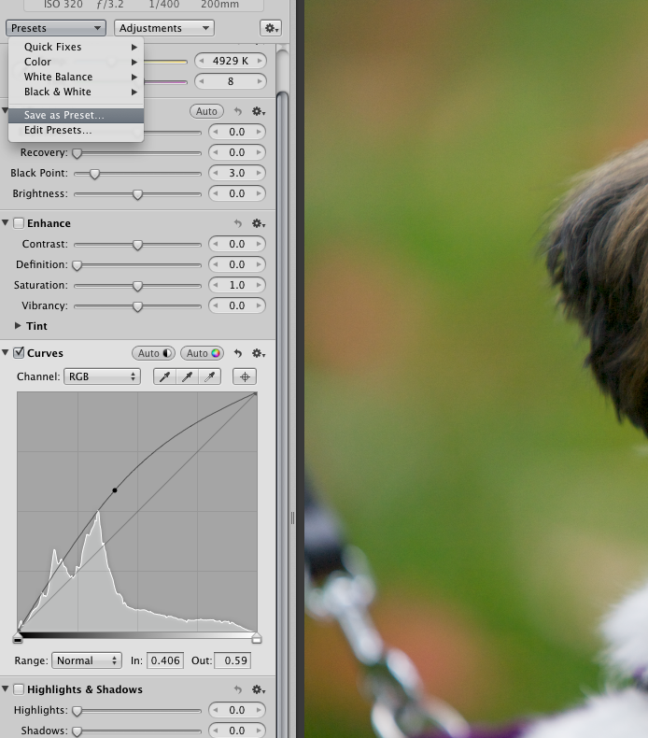Click the Curves Auto luminance button
Screen dimensions: 648x738
154,353
